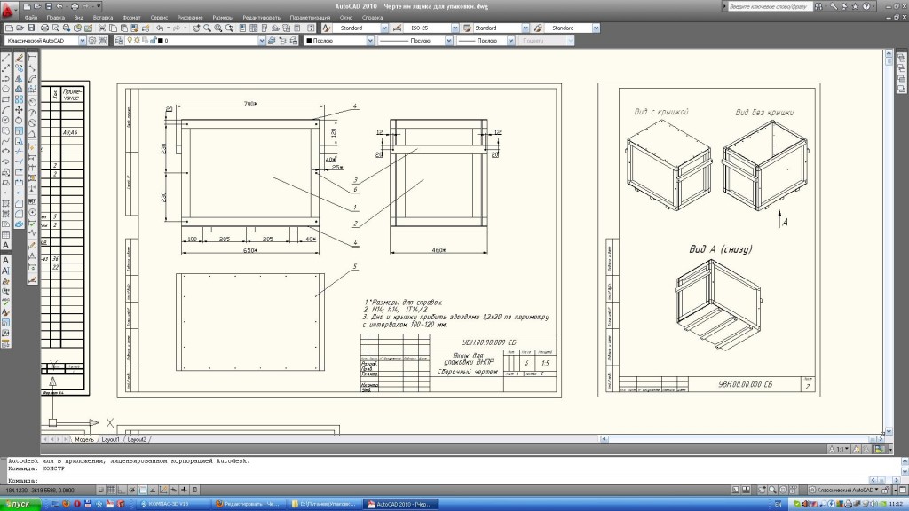
Task: Toggle Object Snap Tracking in status bar
Action: pyautogui.click(x=153, y=490)
